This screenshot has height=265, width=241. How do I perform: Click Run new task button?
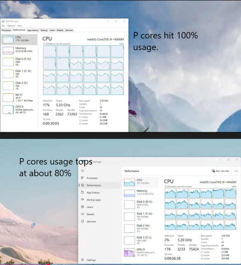pos(220,171)
